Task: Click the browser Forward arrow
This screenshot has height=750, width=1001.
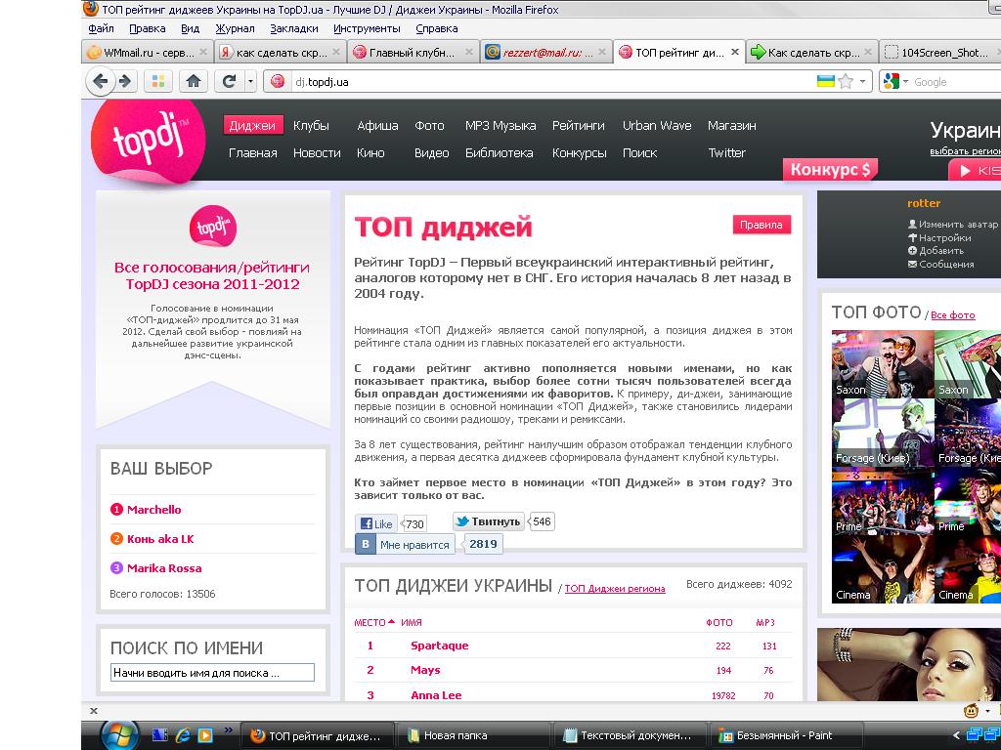Action: pos(125,82)
